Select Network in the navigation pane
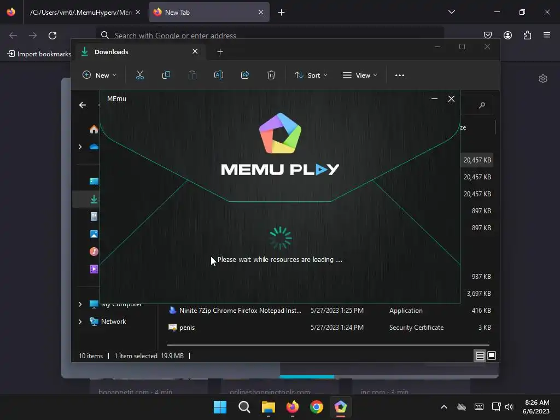This screenshot has height=420, width=560. pos(108,322)
